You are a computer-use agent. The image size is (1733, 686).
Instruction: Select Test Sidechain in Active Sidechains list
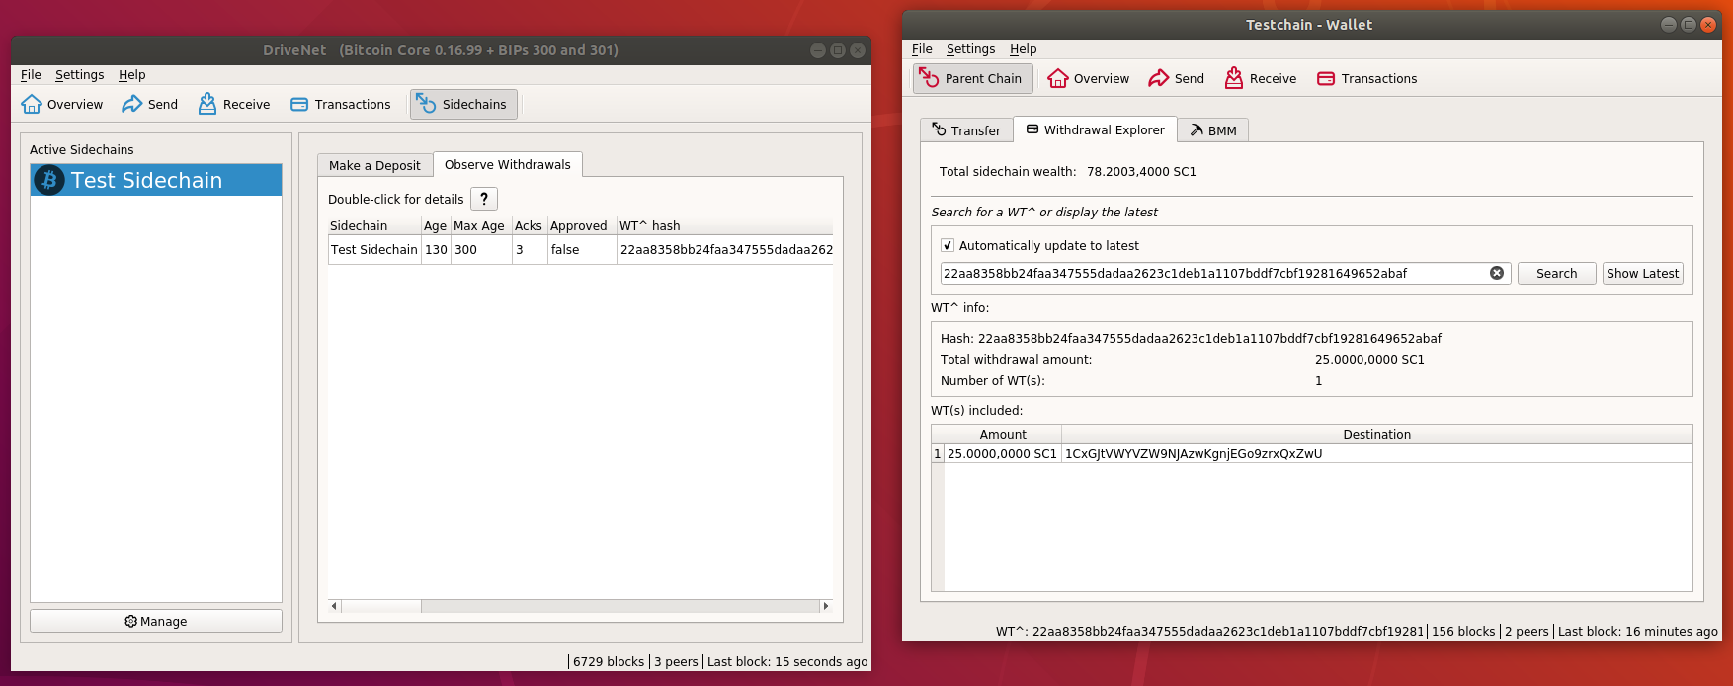156,180
